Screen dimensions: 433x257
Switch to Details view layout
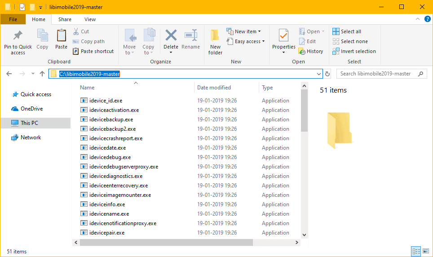(416, 252)
